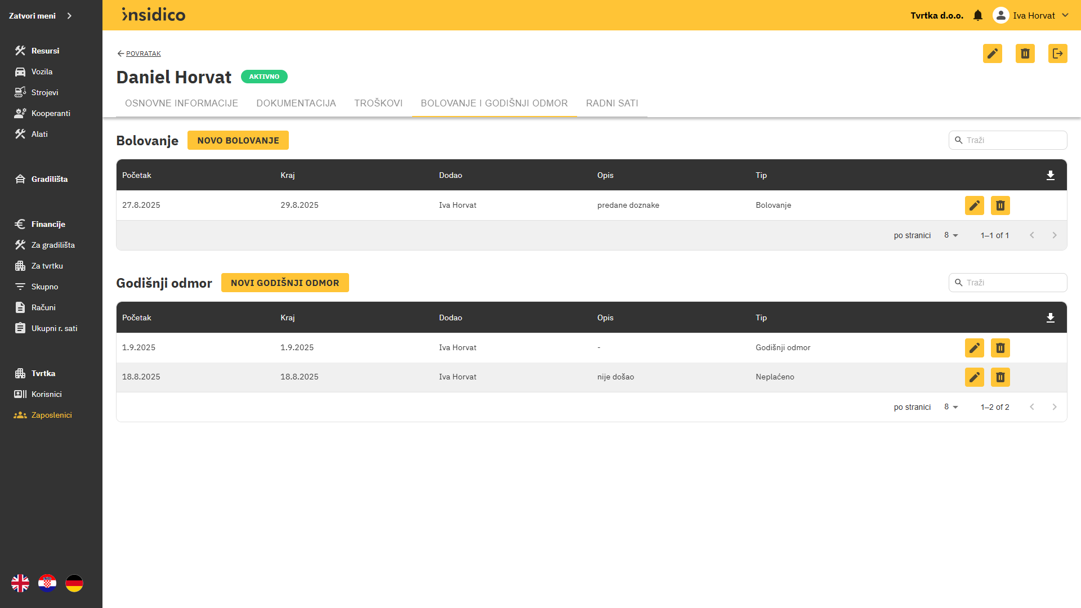Click the Novo bolovanje button
1081x608 pixels.
tap(238, 140)
